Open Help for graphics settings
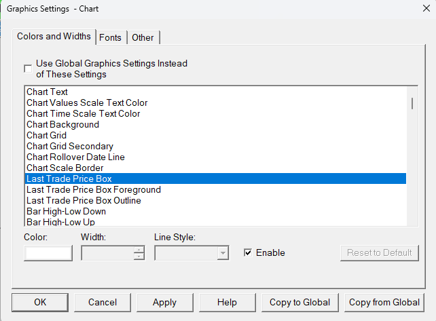Screen dimensions: 436x321 click(x=228, y=303)
